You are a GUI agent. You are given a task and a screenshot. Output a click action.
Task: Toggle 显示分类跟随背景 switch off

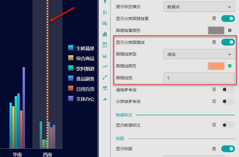pos(228,18)
